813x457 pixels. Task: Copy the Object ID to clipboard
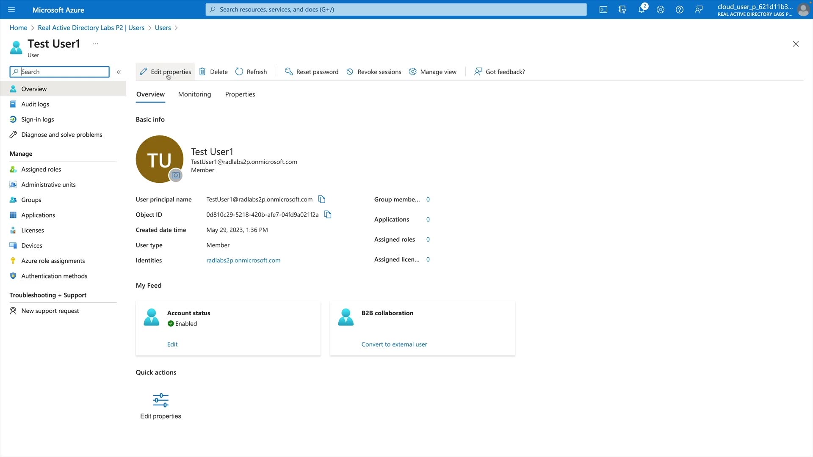[x=328, y=215]
